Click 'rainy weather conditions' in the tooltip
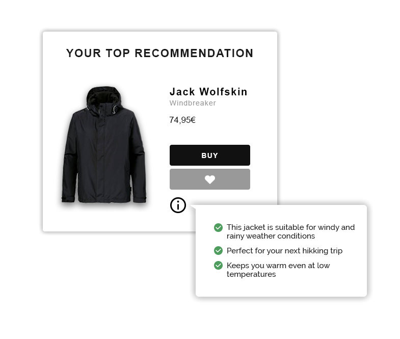400x339 pixels. pyautogui.click(x=271, y=236)
